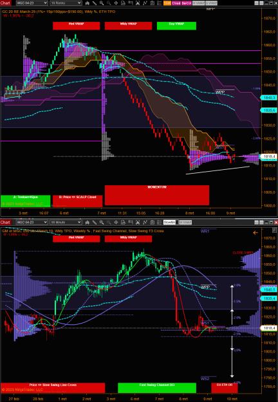Switch to the top Chart tab

point(6,3)
